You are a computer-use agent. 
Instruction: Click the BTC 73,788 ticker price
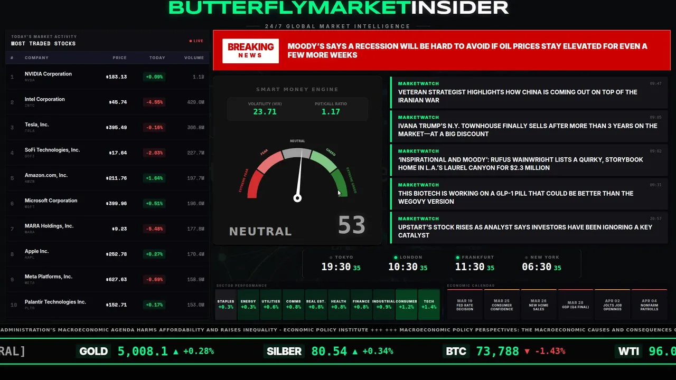point(497,351)
